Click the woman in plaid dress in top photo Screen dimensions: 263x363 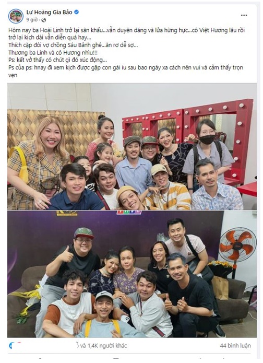pos(37,162)
